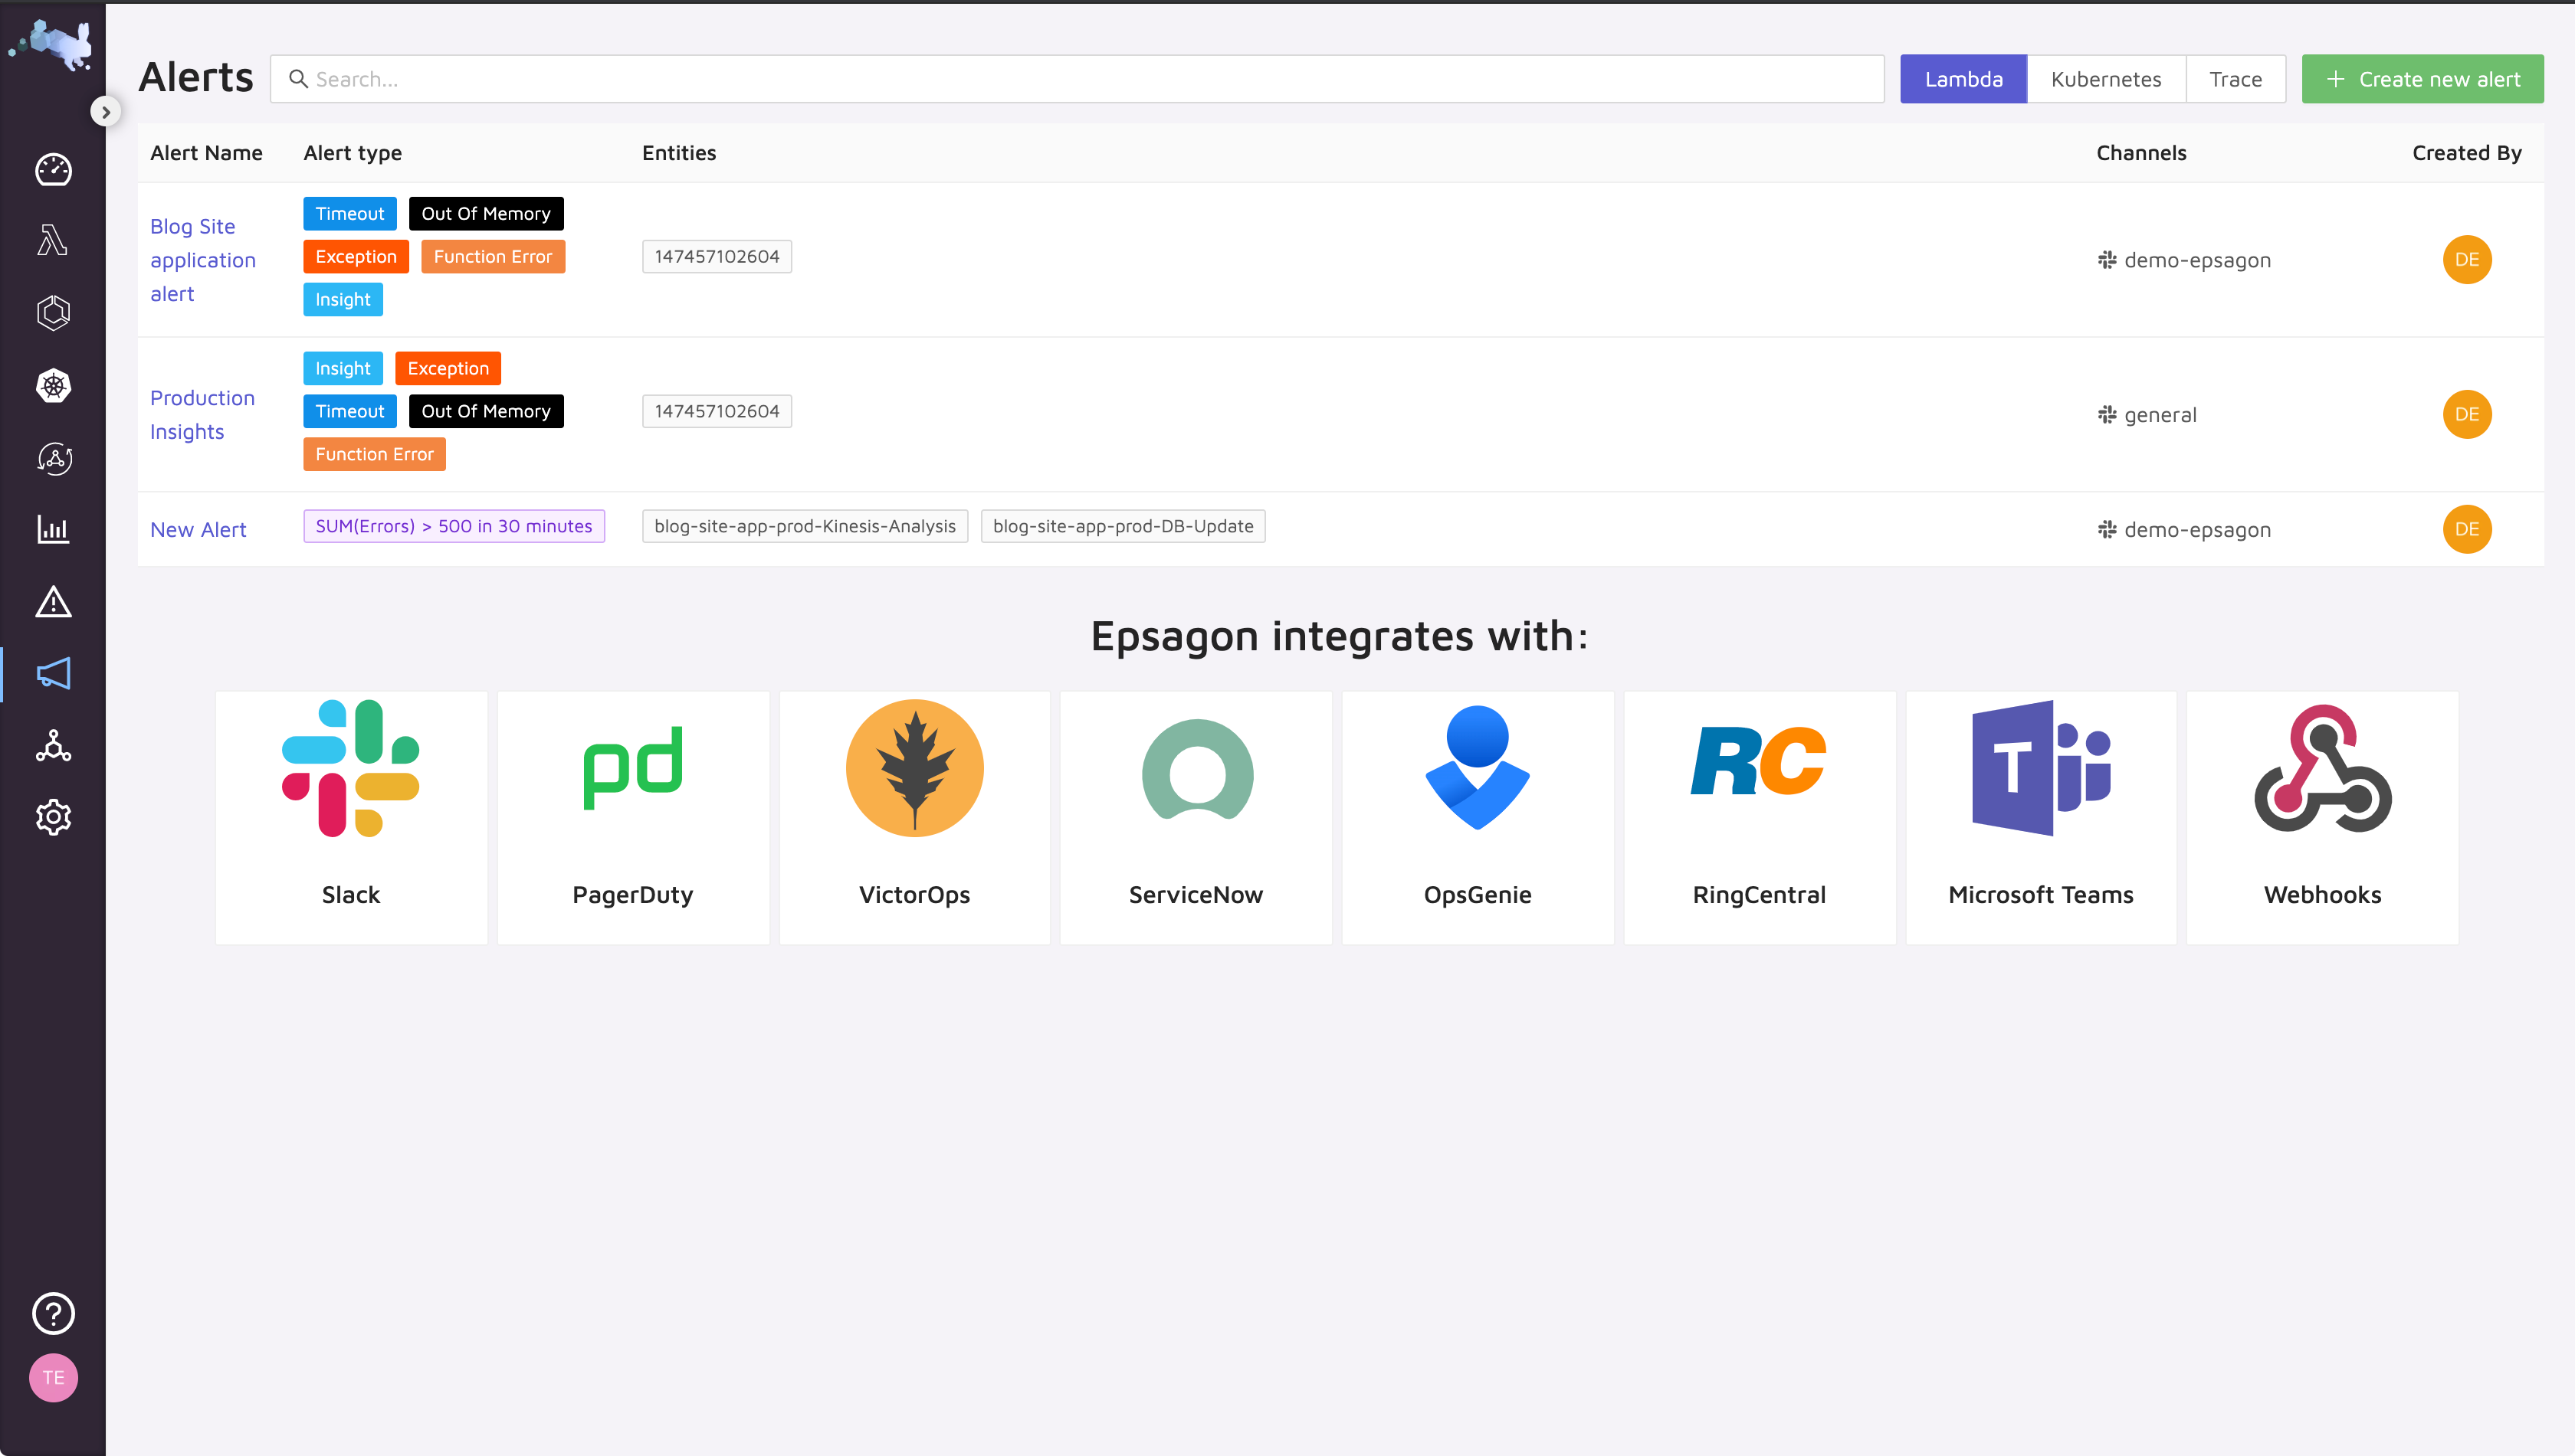Screen dimensions: 2575x1456
Task: Click Insight tag in Production Insights row
Action: tap(342, 369)
